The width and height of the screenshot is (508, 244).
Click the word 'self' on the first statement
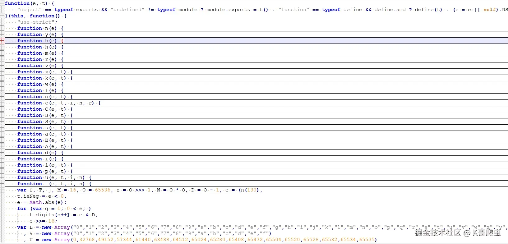(490, 10)
